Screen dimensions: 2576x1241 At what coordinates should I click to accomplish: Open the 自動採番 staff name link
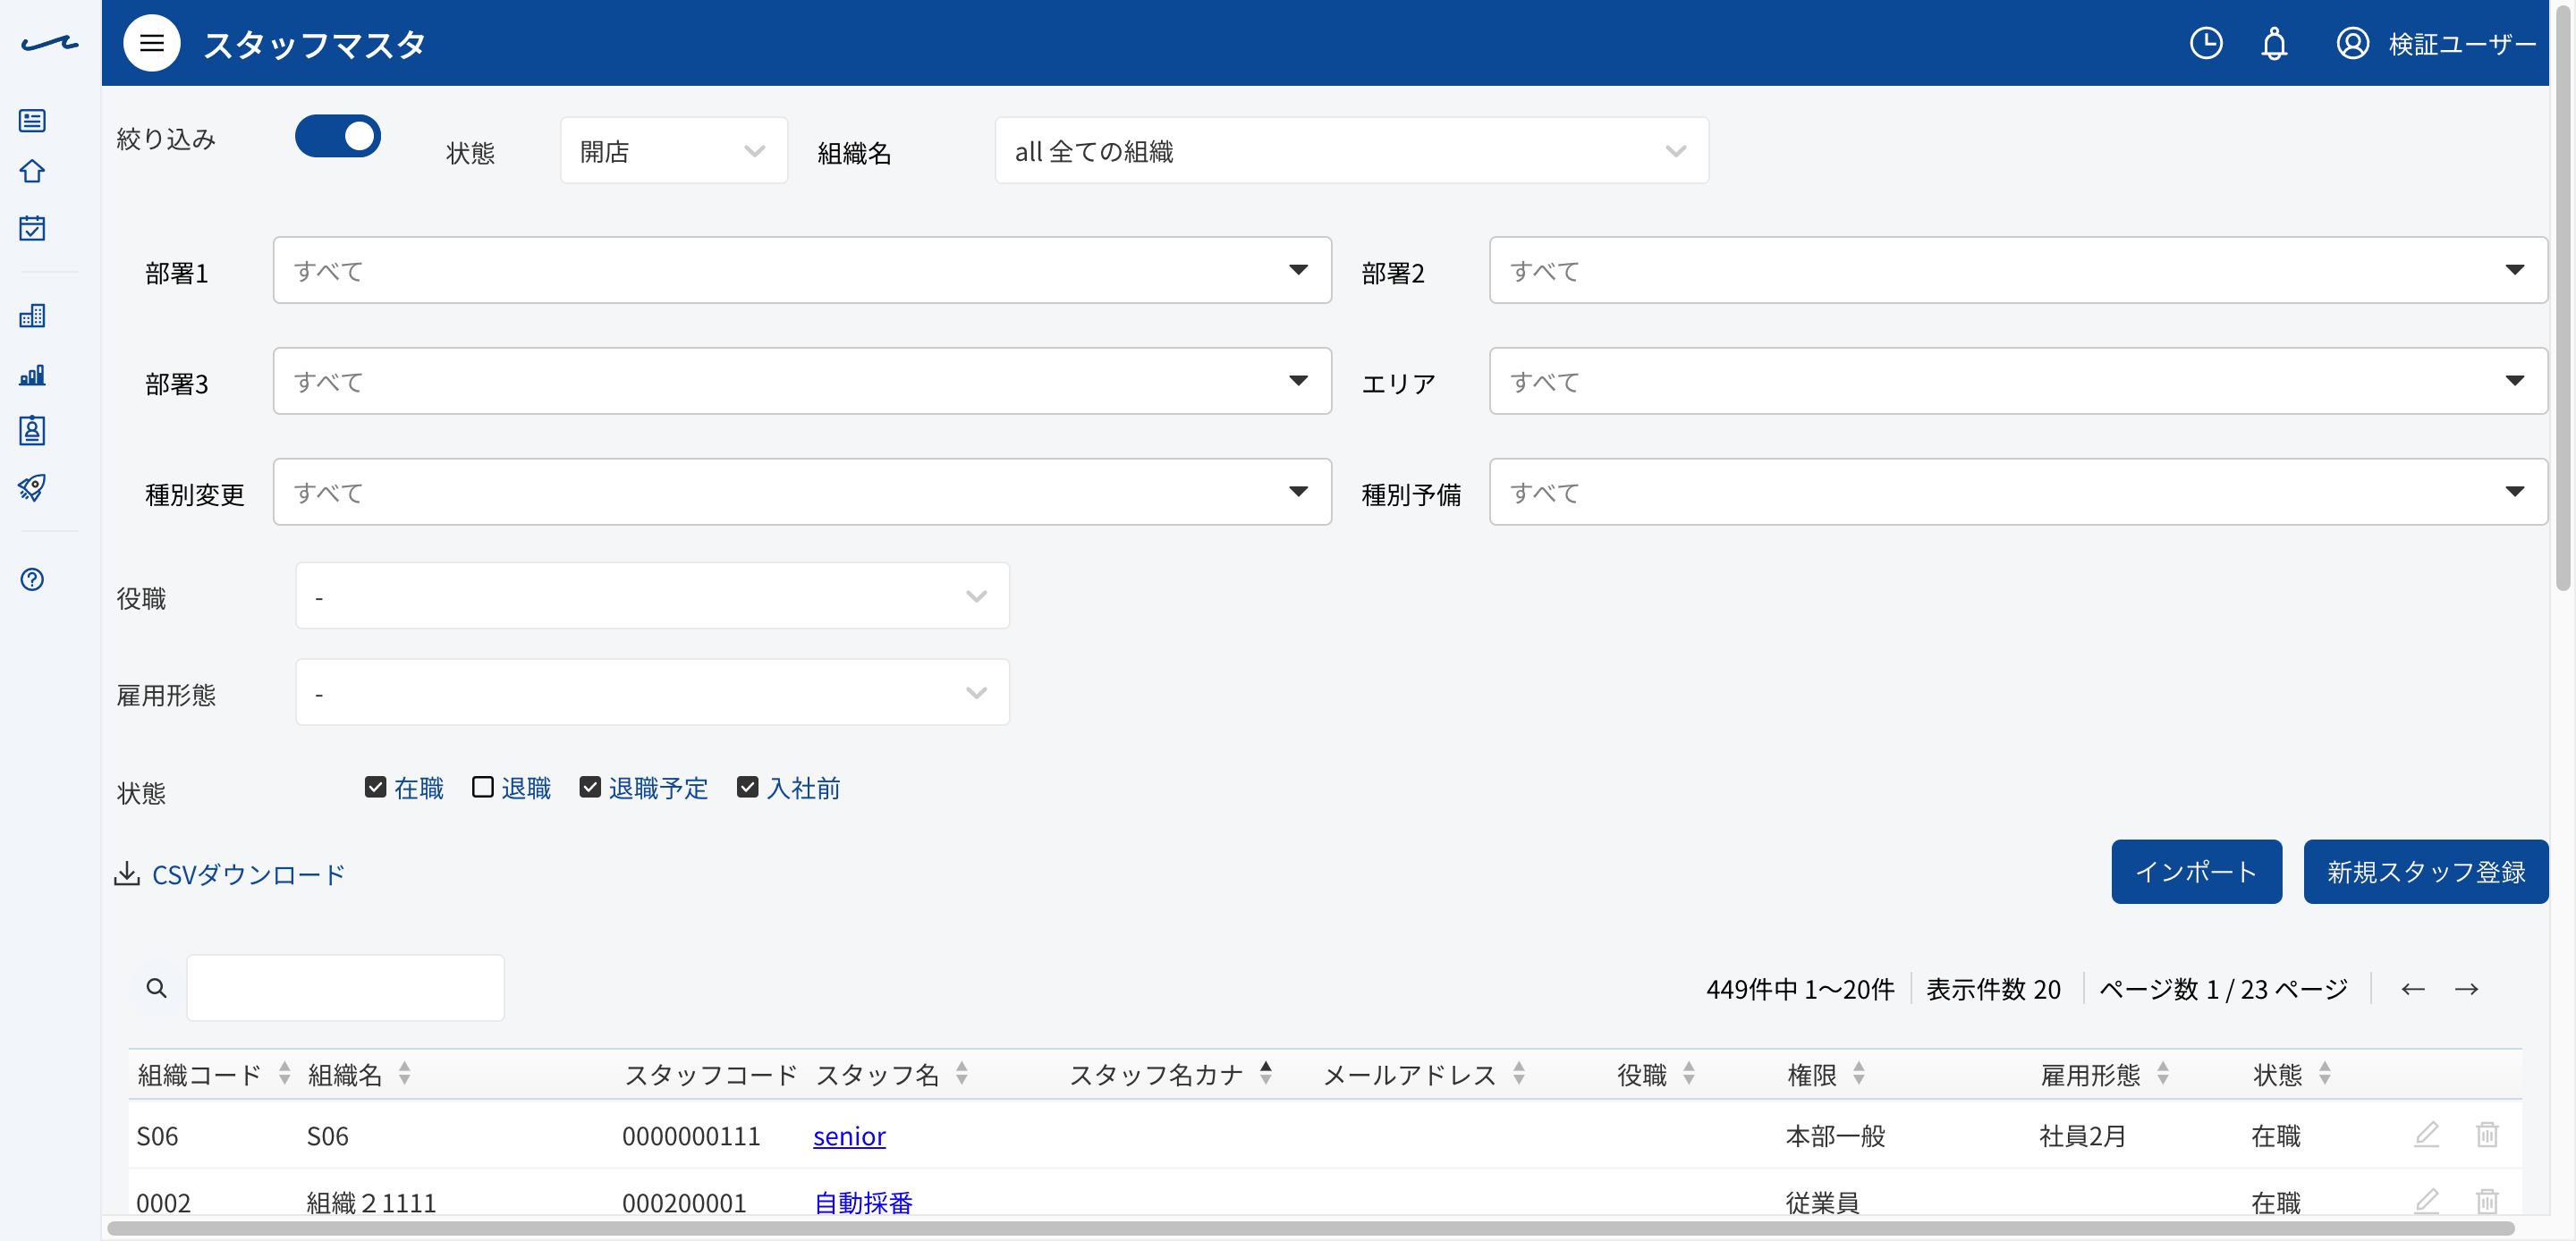click(x=863, y=1202)
